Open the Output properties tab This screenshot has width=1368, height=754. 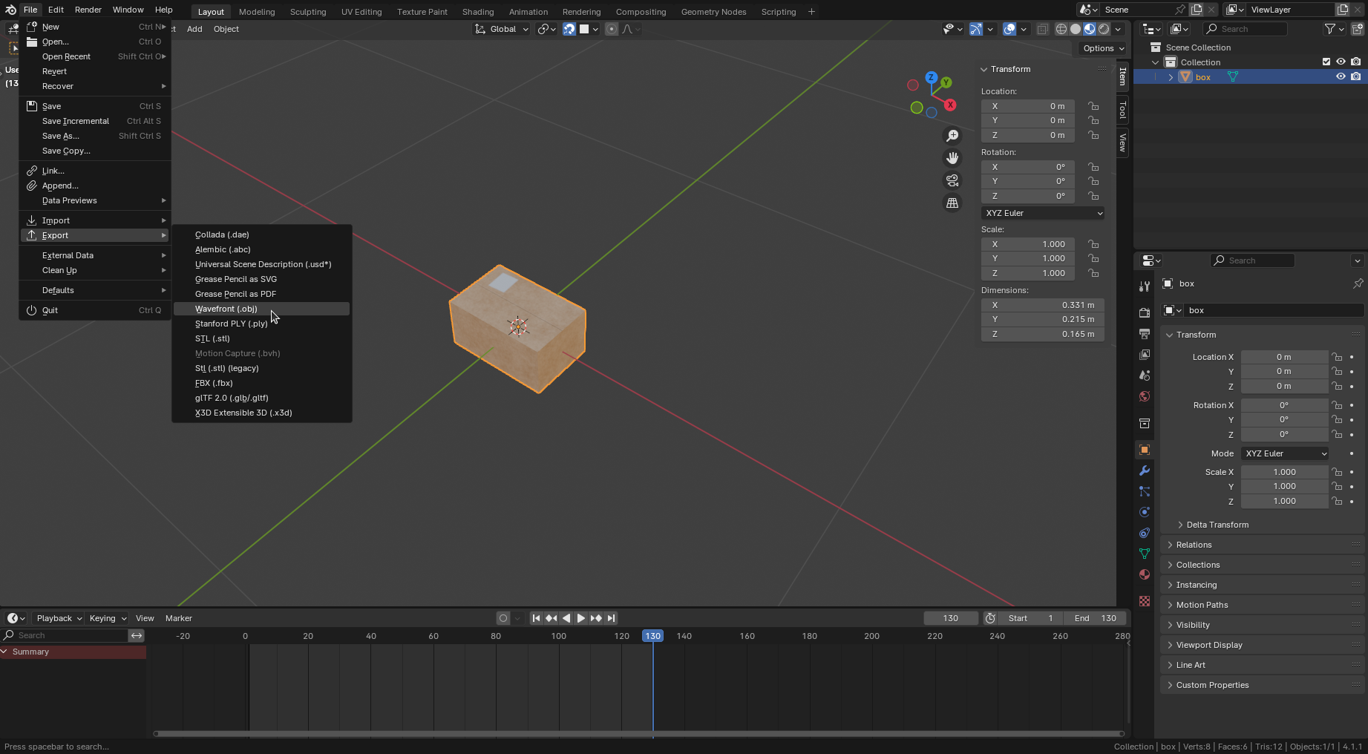[1145, 334]
